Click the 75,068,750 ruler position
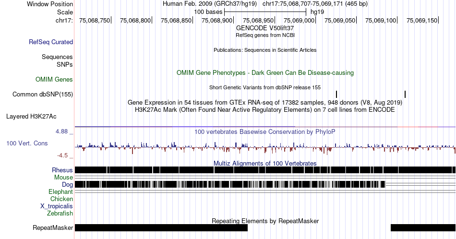Screen dimensions: 456x239 [x=95, y=20]
